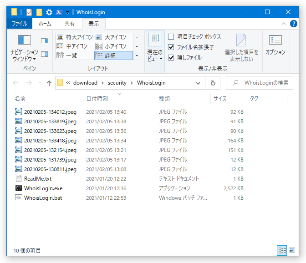Open recent locations dropdown arrow

coord(40,83)
